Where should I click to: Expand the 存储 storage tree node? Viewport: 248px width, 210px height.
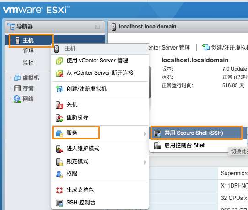click(11, 88)
